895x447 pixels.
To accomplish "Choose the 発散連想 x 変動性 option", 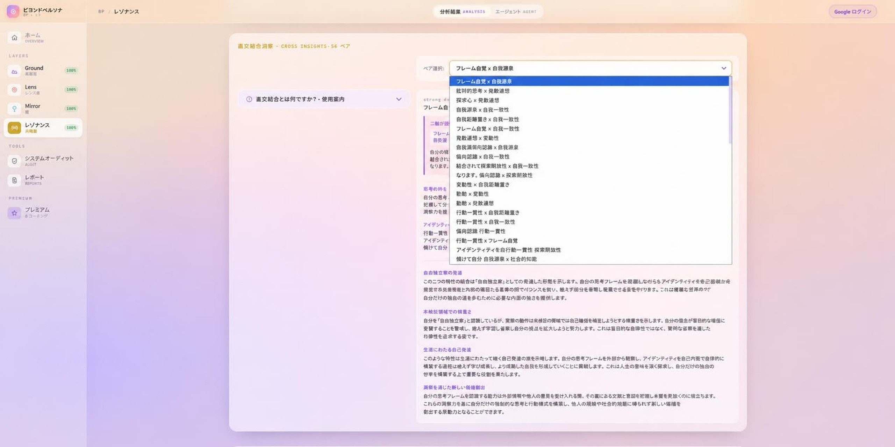I will [589, 138].
